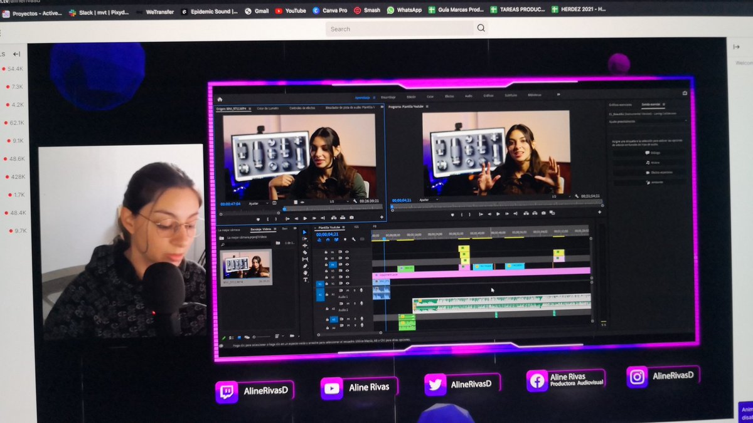Switch to Color workspace

(430, 97)
